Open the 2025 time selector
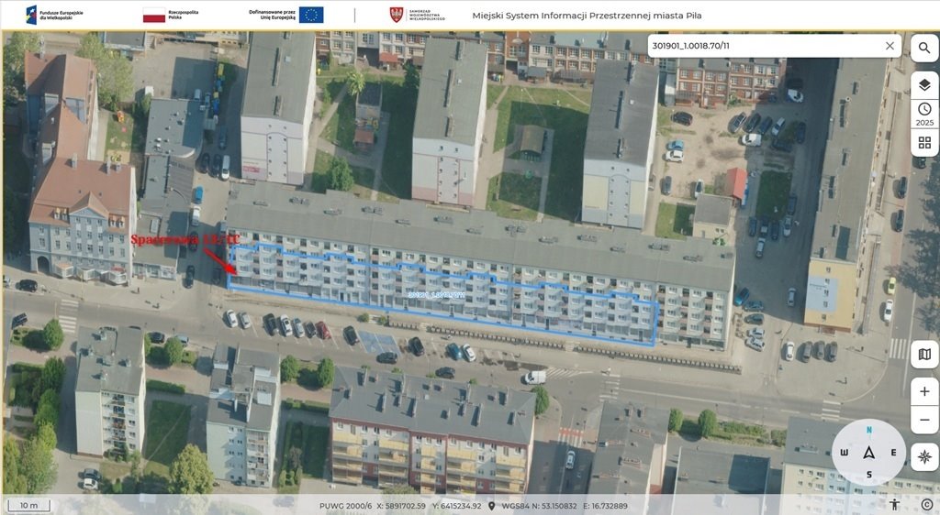The width and height of the screenshot is (940, 515). 924,114
